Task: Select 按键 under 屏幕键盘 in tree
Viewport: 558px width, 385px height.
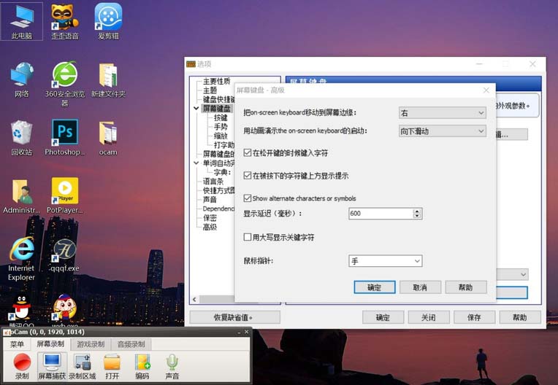Action: coord(221,117)
